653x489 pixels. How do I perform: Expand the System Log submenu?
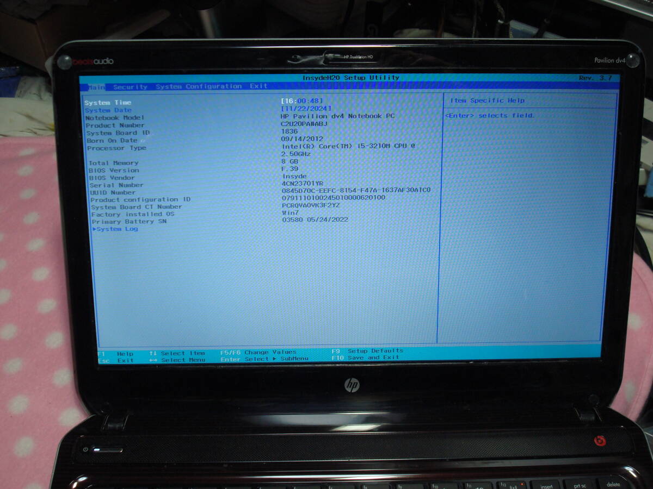[115, 229]
